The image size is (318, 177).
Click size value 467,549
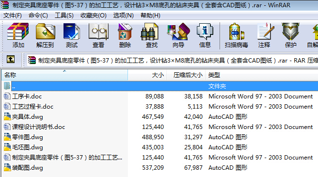[x=153, y=117]
